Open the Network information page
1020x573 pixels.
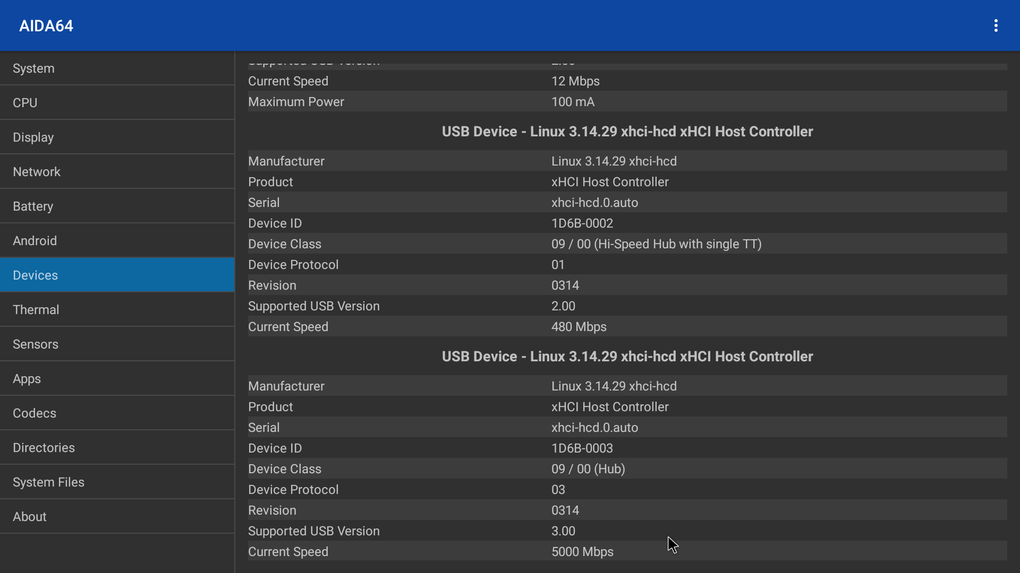[117, 172]
